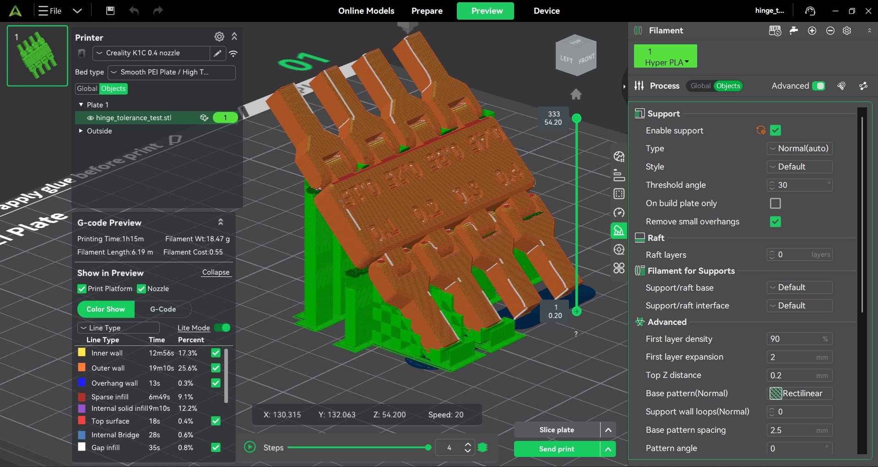This screenshot has height=467, width=878.
Task: Click the Collapse link in Show in Preview
Action: pos(216,272)
